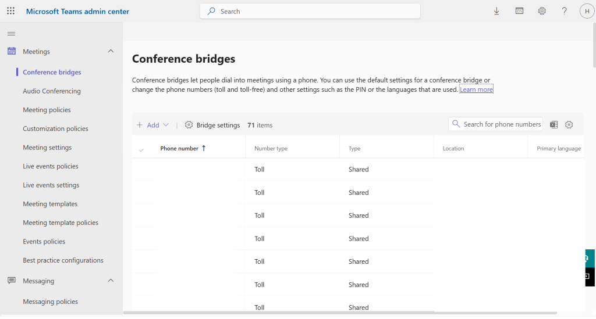Image resolution: width=596 pixels, height=319 pixels.
Task: Collapse the Messaging section chevron
Action: click(x=111, y=281)
